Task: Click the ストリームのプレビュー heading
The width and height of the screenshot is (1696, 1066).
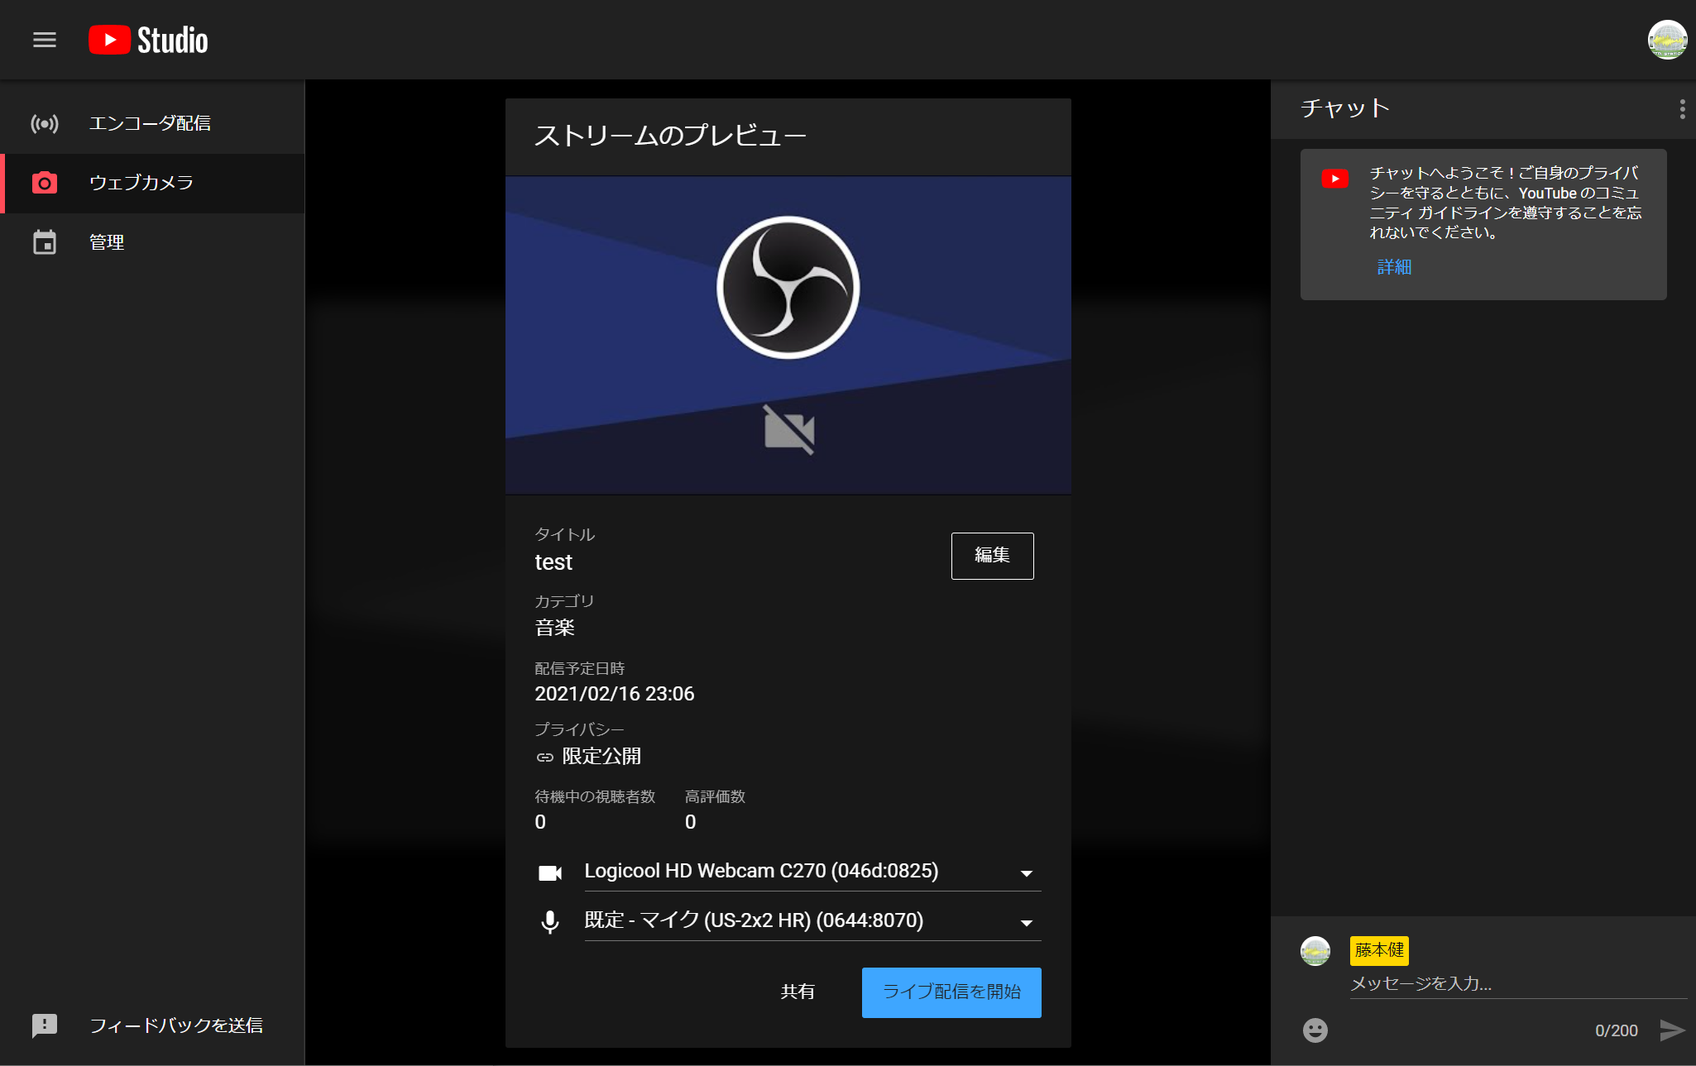Action: coord(670,136)
